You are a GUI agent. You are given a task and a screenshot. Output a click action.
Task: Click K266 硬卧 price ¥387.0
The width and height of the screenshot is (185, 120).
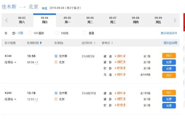120,99
